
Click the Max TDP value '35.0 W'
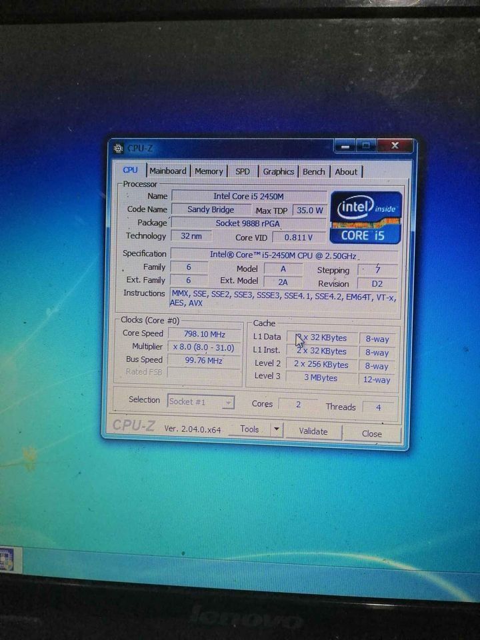pos(309,210)
